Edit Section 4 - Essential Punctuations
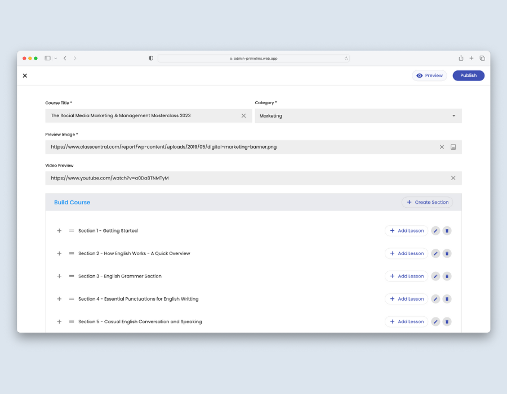 tap(435, 299)
